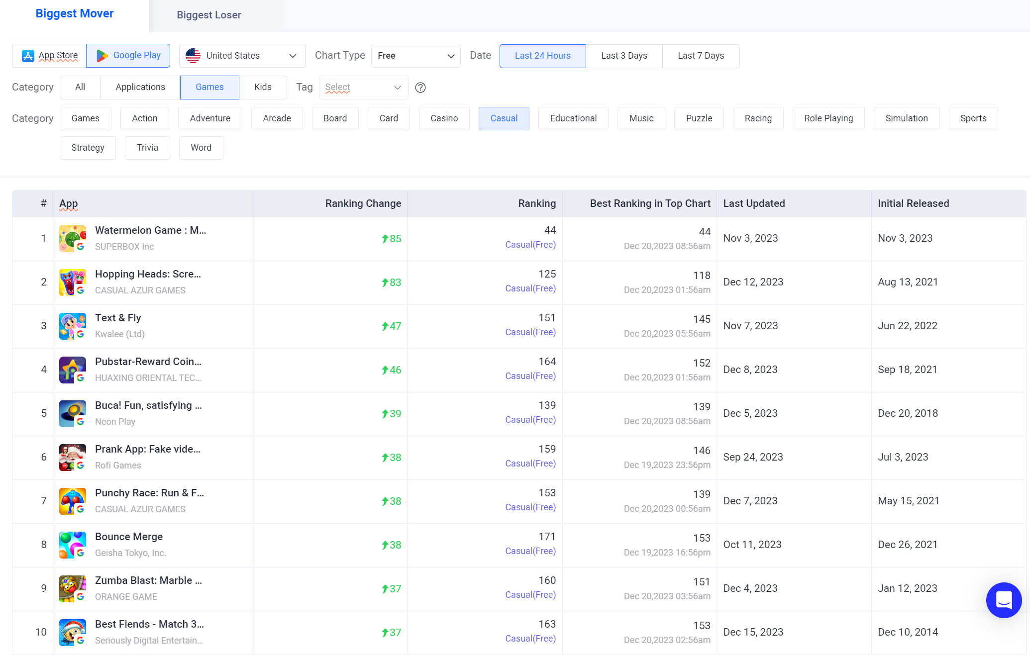Click the ORANGE GAME developer name
1030x655 pixels.
[x=126, y=597]
